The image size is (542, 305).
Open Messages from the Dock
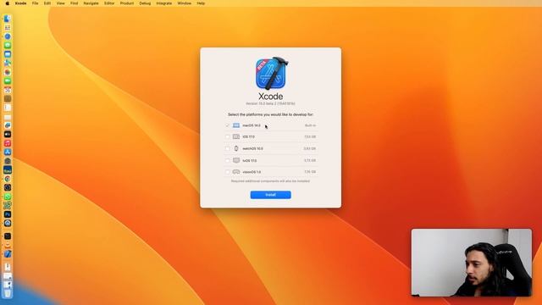pyautogui.click(x=8, y=46)
